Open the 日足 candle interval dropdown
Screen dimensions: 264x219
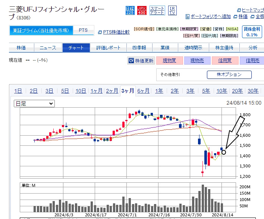(34, 104)
